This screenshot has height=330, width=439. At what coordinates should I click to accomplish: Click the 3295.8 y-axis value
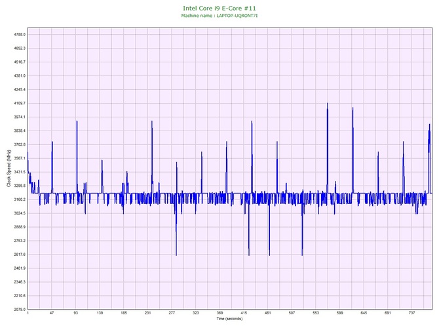20,186
